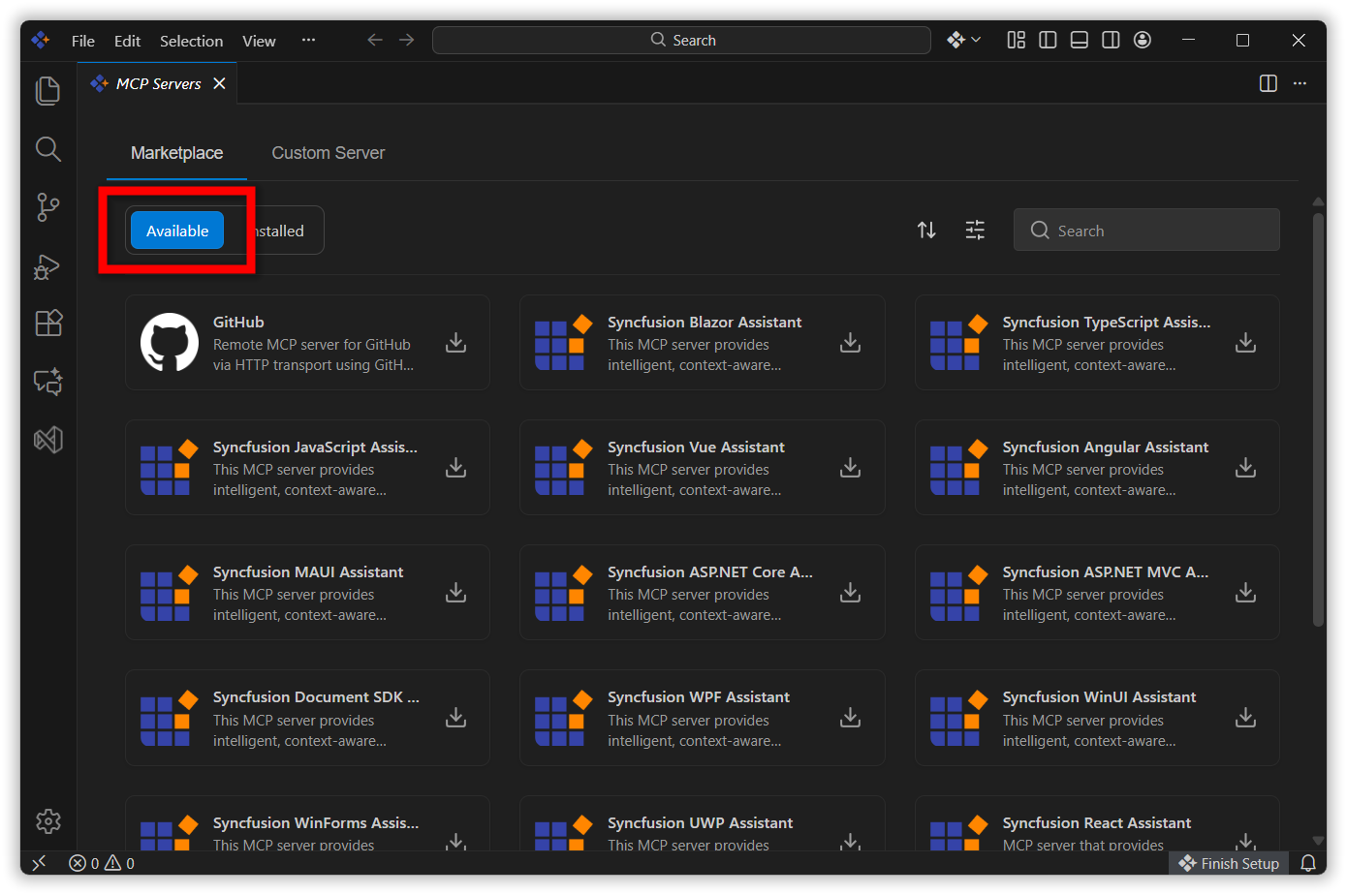Open the Extensions view icon

(x=47, y=323)
